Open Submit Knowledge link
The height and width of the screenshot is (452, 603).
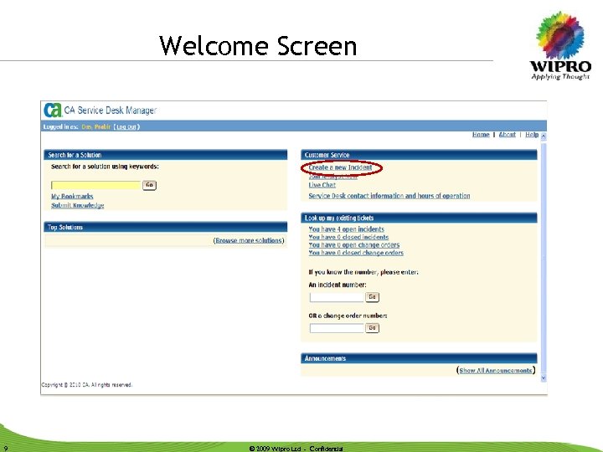point(78,206)
